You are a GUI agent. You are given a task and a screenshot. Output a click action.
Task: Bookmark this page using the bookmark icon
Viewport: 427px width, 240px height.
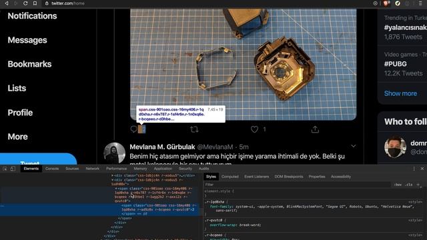click(x=35, y=3)
